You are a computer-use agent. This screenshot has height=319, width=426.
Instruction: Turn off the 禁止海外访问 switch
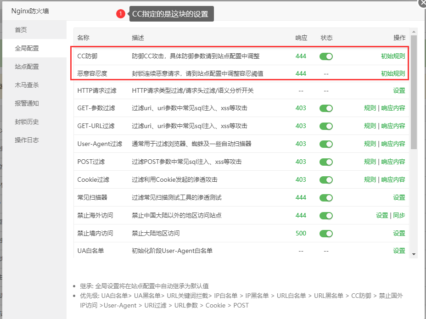pos(326,215)
